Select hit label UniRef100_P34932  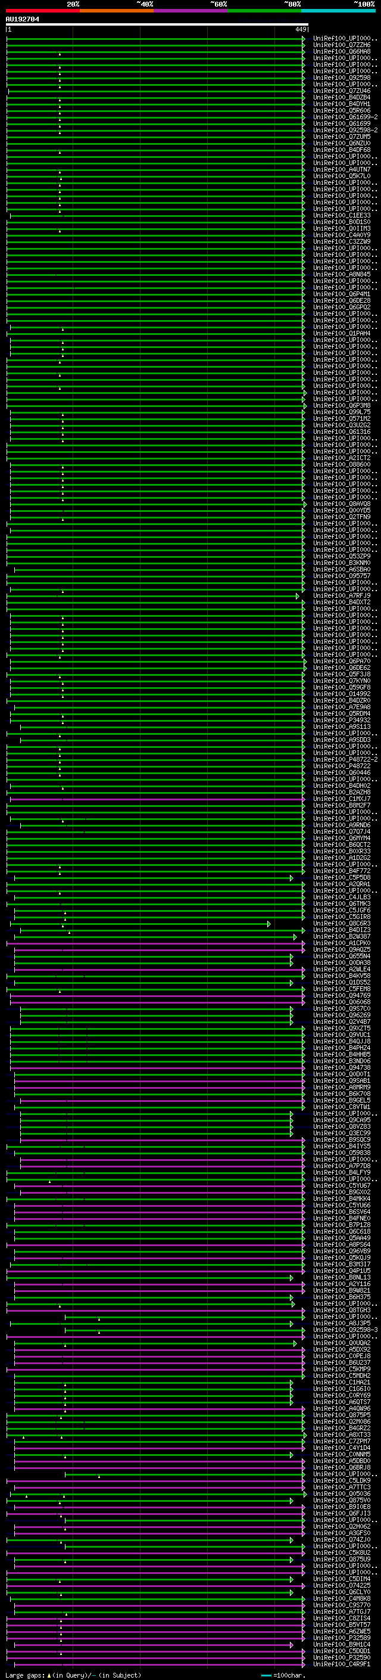pyautogui.click(x=342, y=720)
